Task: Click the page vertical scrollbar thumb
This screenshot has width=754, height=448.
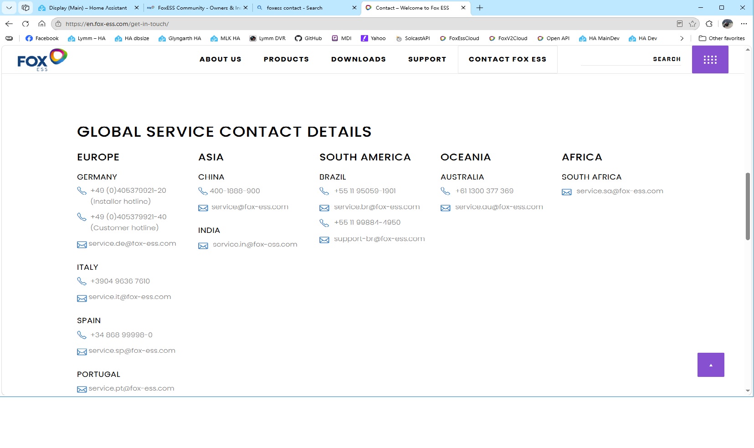Action: (x=748, y=206)
